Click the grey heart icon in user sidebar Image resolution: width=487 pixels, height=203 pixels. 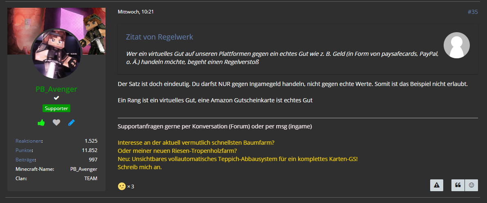(56, 123)
